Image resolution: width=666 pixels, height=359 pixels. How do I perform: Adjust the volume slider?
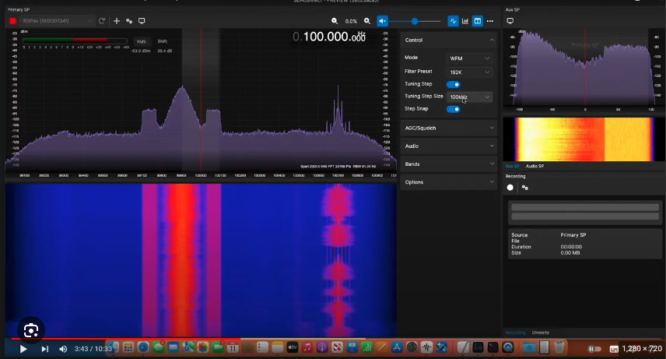[415, 21]
